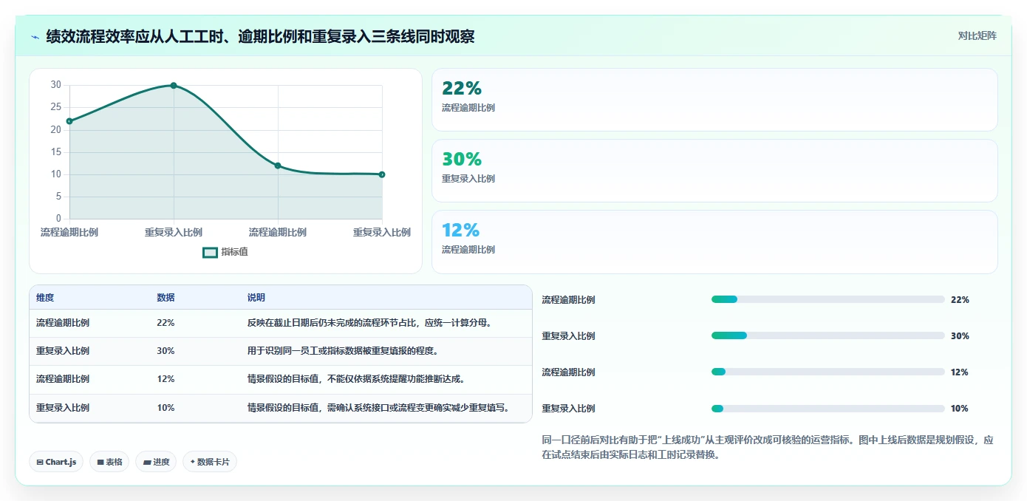Screen dimensions: 1027x501
Task: Click the table cell 22% in the 数据 column
Action: tap(166, 323)
